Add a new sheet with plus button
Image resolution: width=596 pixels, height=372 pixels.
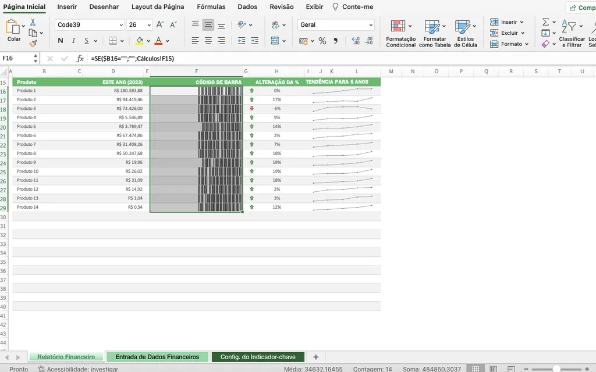(x=315, y=357)
